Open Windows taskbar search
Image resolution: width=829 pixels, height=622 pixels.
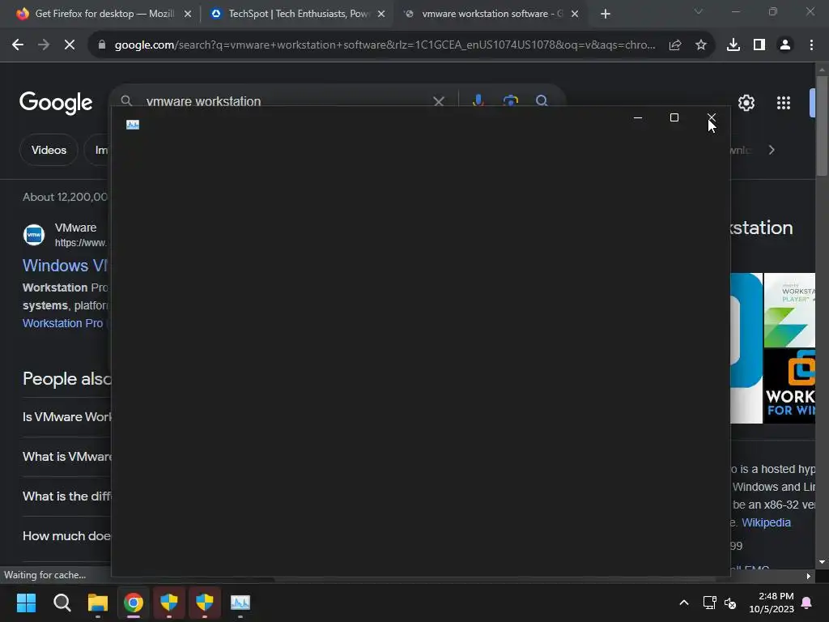tap(62, 603)
